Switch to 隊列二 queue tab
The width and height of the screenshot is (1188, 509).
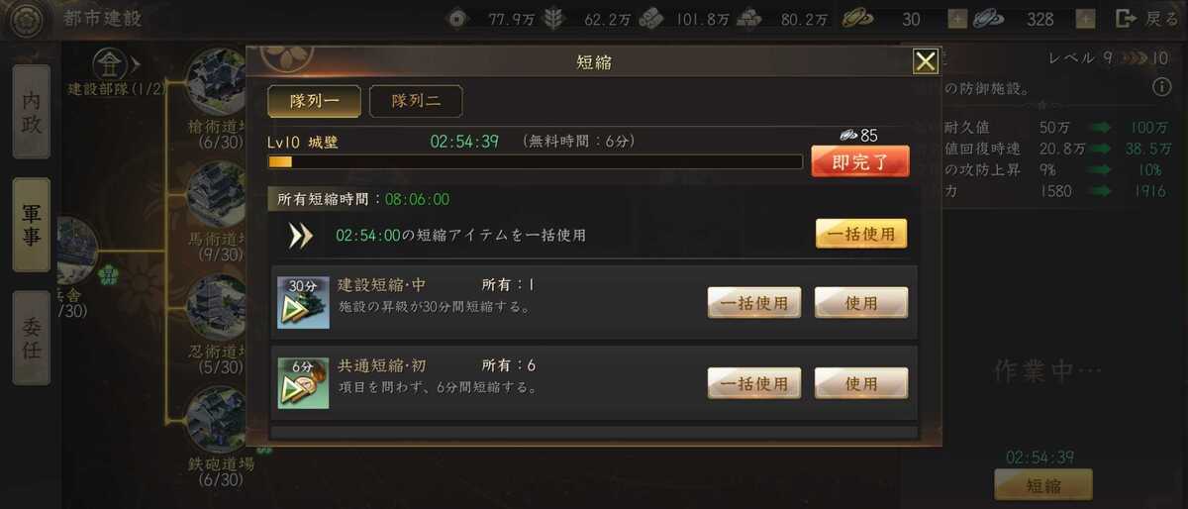(x=416, y=101)
